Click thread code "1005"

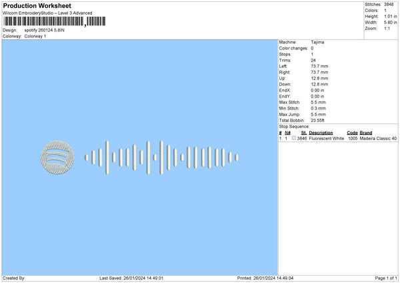(x=353, y=138)
